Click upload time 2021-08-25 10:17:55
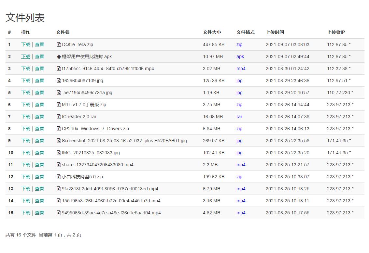The image size is (369, 253). pyautogui.click(x=287, y=213)
